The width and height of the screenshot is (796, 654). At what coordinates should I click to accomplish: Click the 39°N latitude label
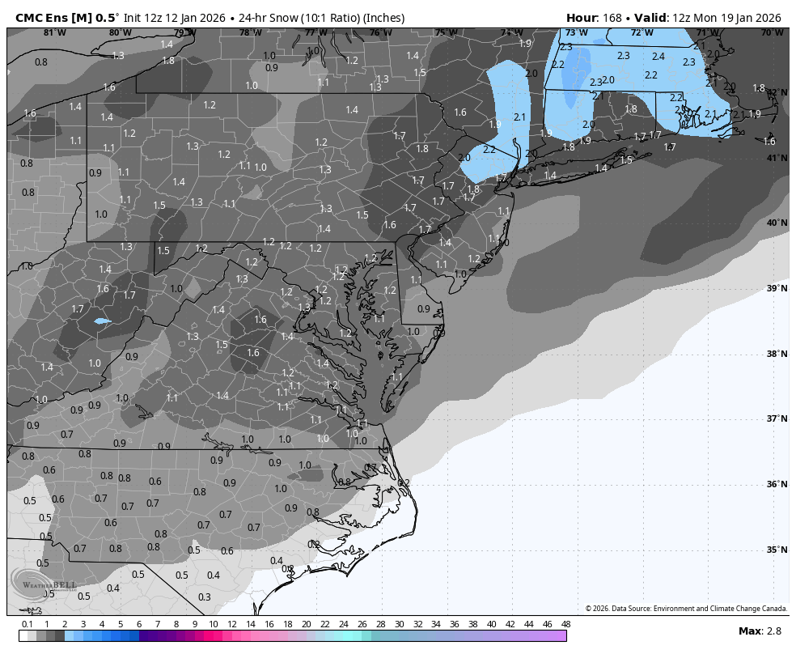tap(777, 288)
